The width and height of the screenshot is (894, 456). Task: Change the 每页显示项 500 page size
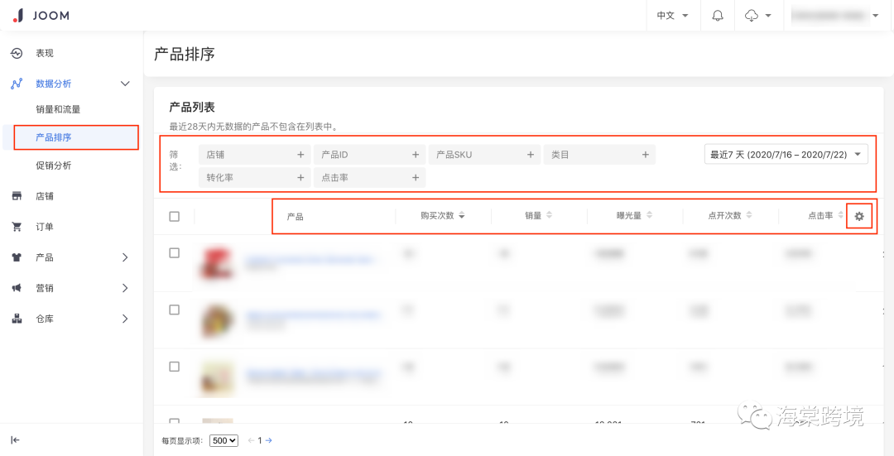pyautogui.click(x=224, y=440)
